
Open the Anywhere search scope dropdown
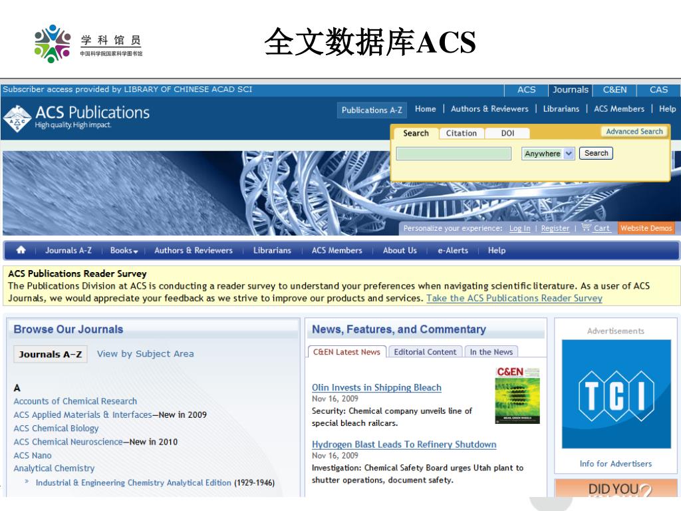point(548,154)
